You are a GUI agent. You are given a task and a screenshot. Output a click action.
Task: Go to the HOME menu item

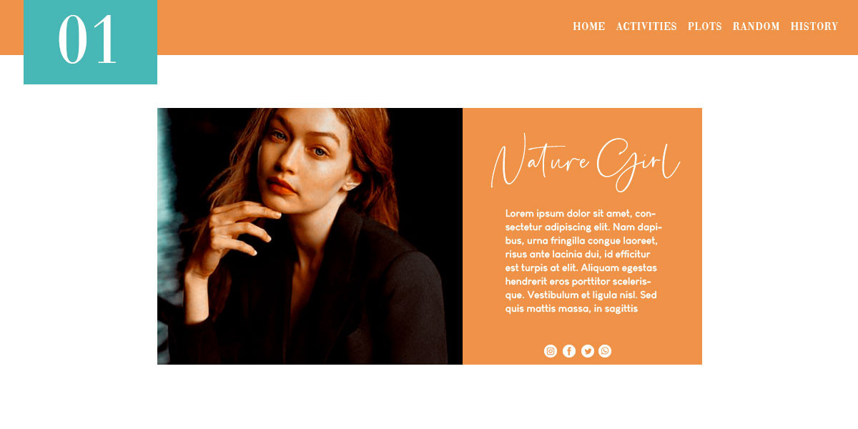[589, 26]
